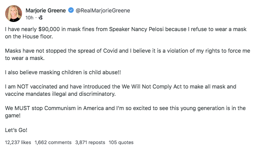View the 105 quotes
Screen dimensions: 256x147
click(x=121, y=142)
